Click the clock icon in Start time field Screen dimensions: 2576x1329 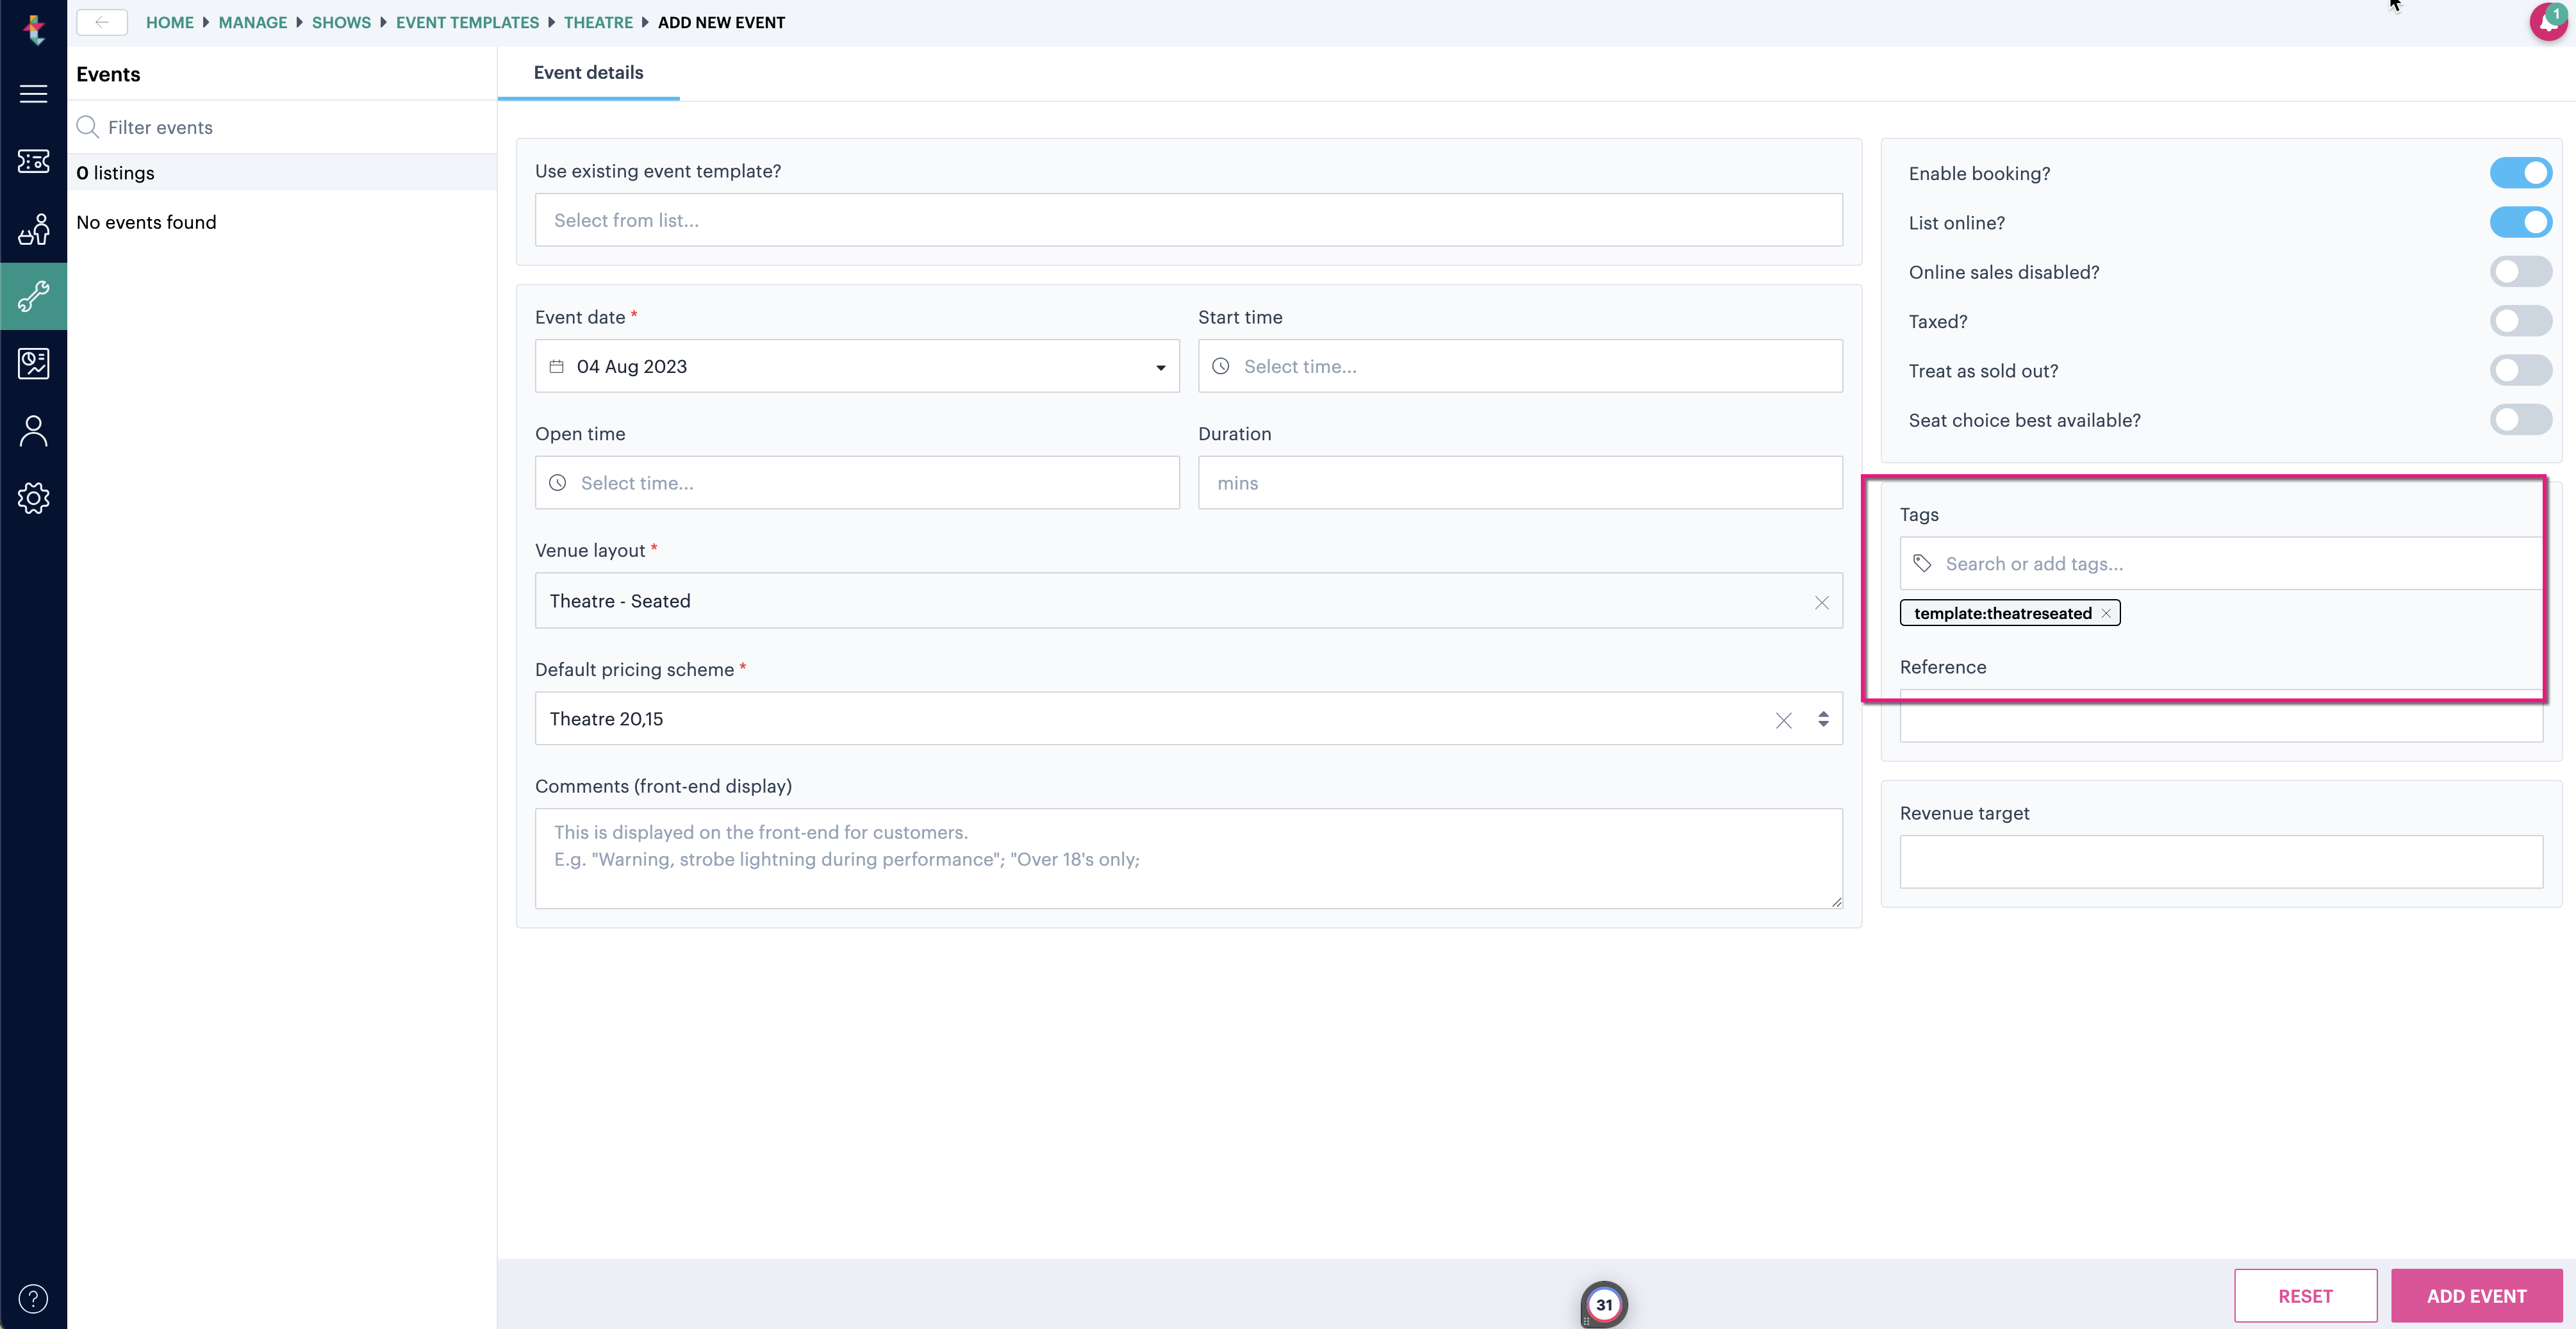pos(1221,367)
